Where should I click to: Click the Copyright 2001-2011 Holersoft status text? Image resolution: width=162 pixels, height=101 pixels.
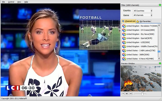[14, 98]
